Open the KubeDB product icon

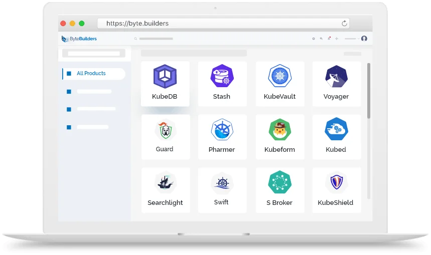tap(165, 76)
